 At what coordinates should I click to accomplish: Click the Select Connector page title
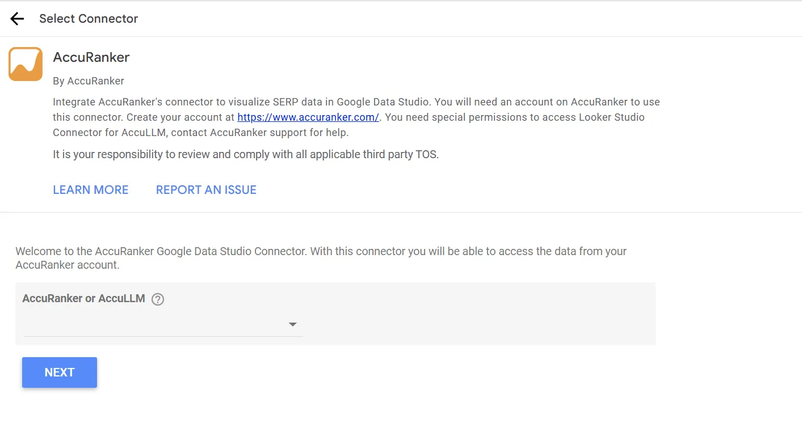pos(89,19)
